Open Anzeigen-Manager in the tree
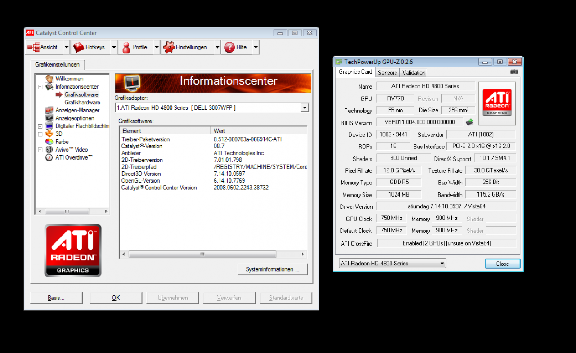Viewport: 576px width, 353px height. (x=77, y=110)
